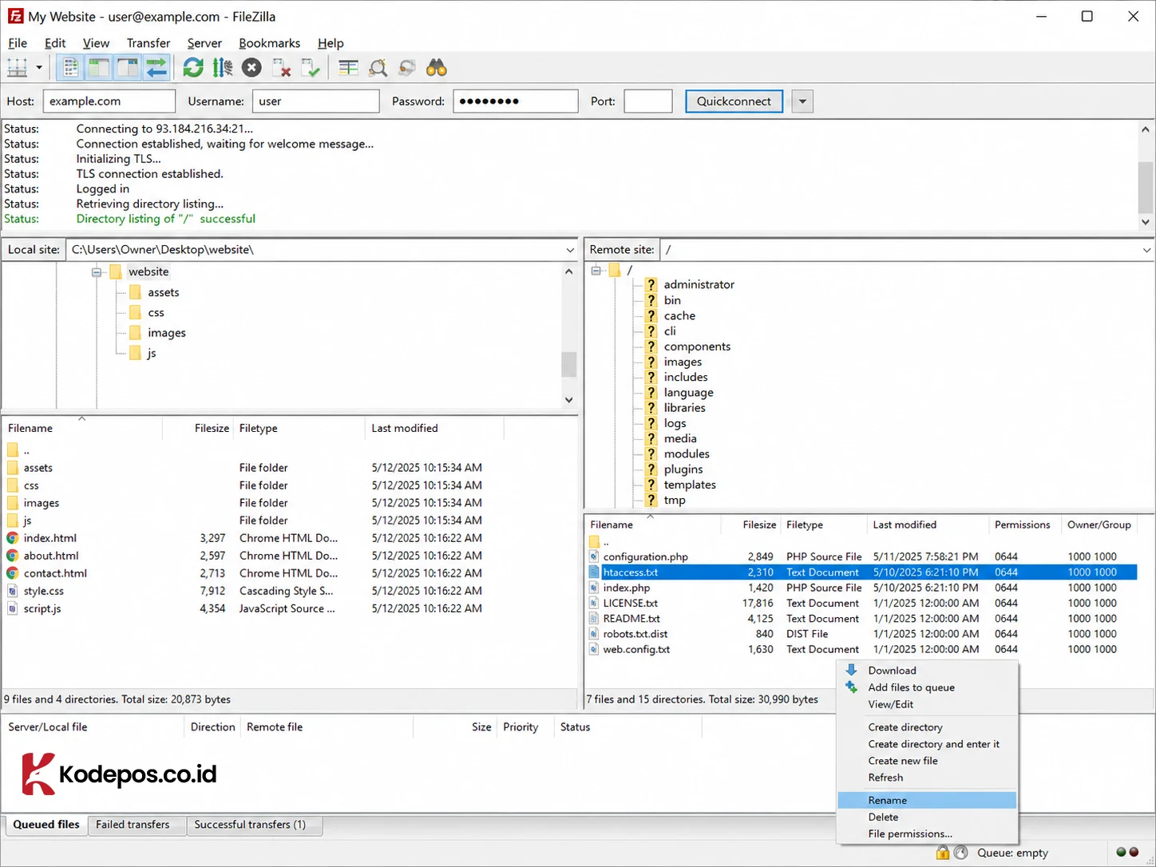The height and width of the screenshot is (867, 1156).
Task: Click the message log scrollbar down arrow
Action: [x=1146, y=222]
